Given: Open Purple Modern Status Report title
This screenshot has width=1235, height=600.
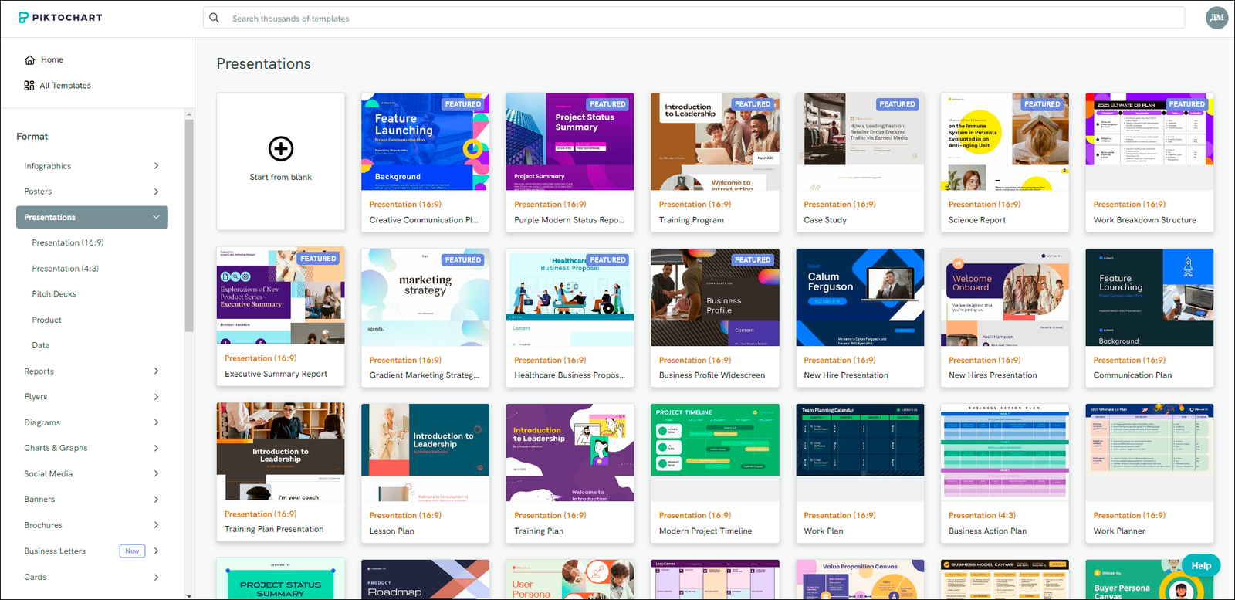Looking at the screenshot, I should (569, 220).
